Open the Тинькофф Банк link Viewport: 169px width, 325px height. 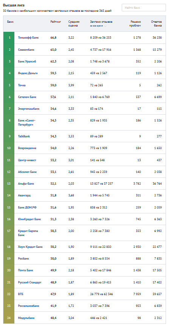point(28,38)
